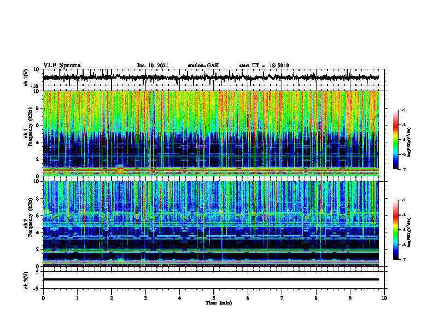433x334 pixels.
Task: Click the "VLF Spectra" plot title
Action: (62, 65)
